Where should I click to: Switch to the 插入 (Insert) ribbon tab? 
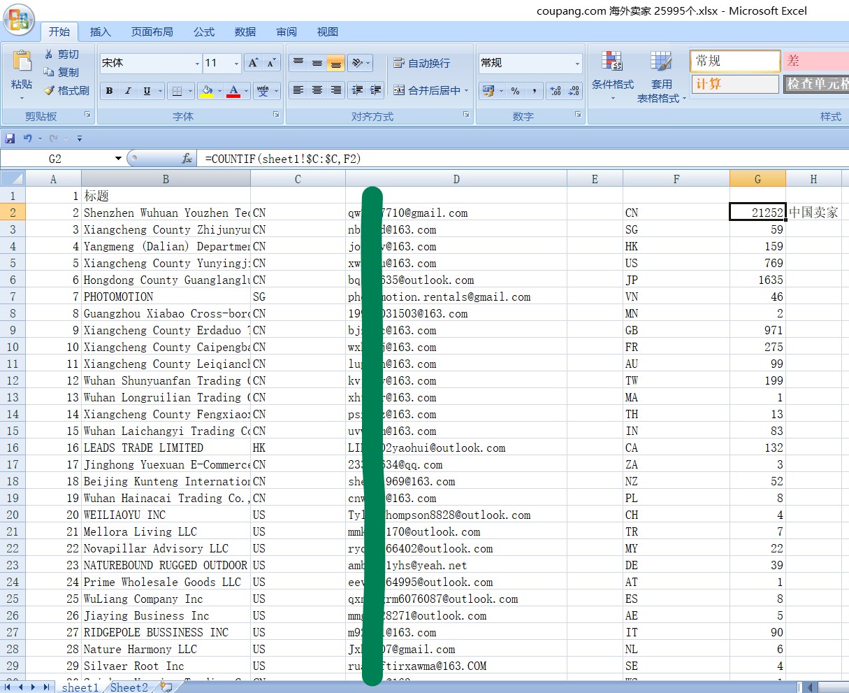(x=100, y=31)
